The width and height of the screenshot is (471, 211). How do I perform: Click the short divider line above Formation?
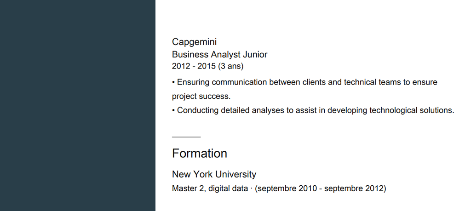186,137
